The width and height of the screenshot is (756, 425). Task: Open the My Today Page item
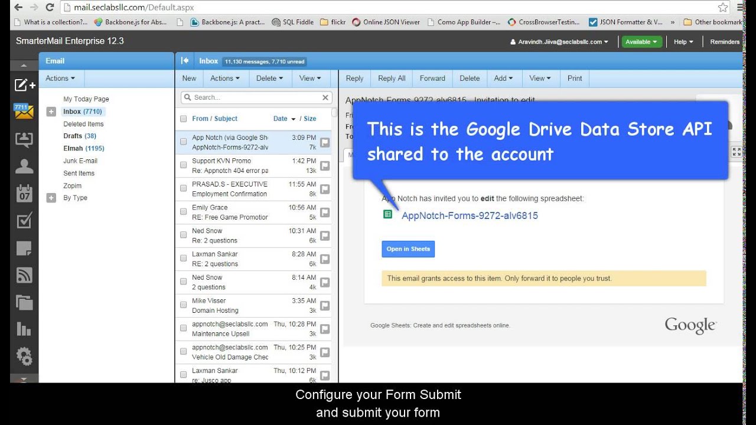(x=86, y=99)
